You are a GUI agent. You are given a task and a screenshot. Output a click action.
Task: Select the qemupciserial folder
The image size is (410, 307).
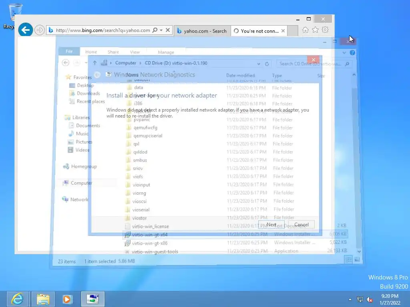[x=148, y=136]
